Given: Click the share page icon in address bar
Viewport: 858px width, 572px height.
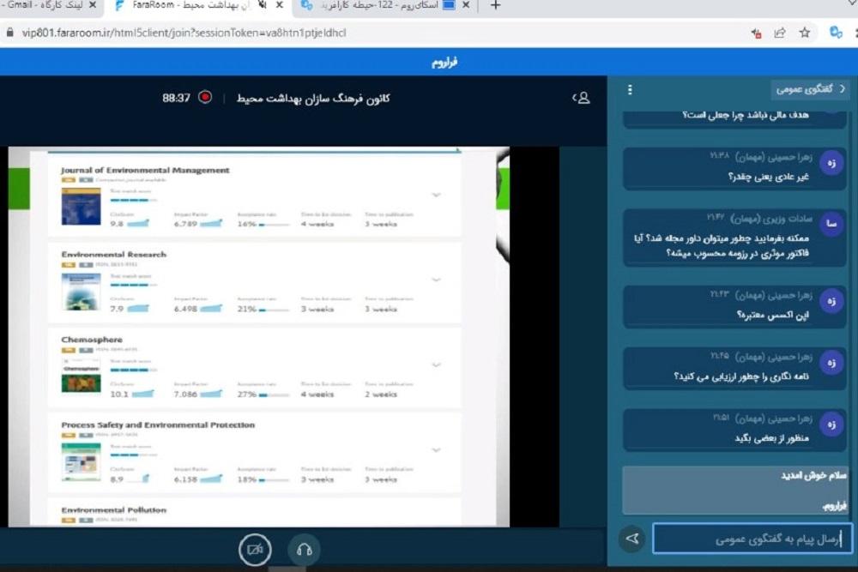Looking at the screenshot, I should point(780,33).
